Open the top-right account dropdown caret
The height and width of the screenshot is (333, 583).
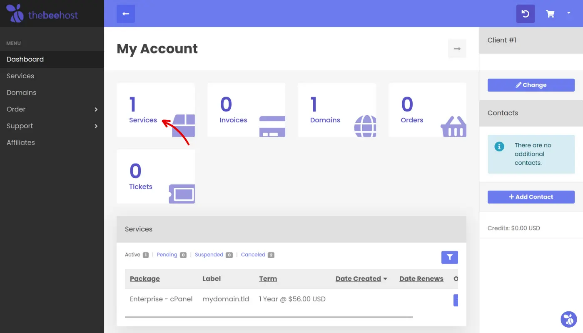click(569, 13)
